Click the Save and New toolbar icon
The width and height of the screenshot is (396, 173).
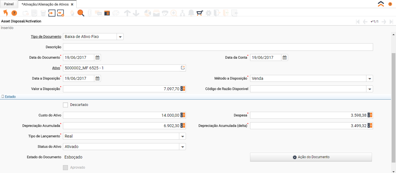pos(61,13)
